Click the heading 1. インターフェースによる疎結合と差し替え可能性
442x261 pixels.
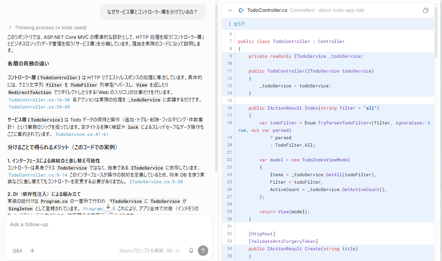[54, 161]
